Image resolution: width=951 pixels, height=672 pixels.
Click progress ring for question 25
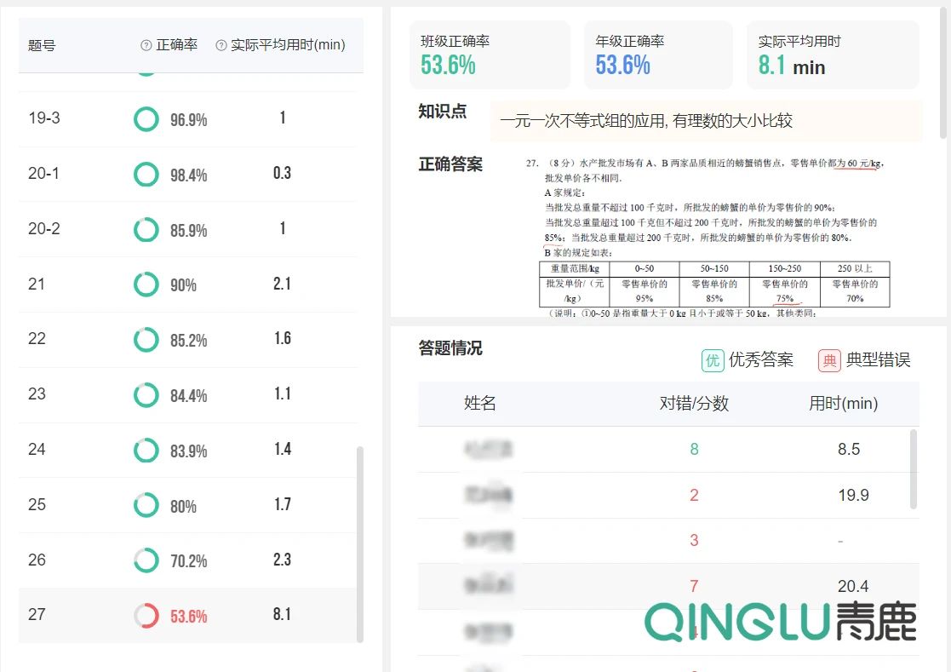tap(146, 505)
